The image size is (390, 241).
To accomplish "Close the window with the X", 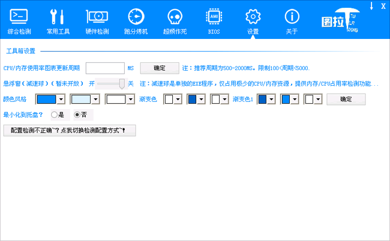I will tap(383, 6).
